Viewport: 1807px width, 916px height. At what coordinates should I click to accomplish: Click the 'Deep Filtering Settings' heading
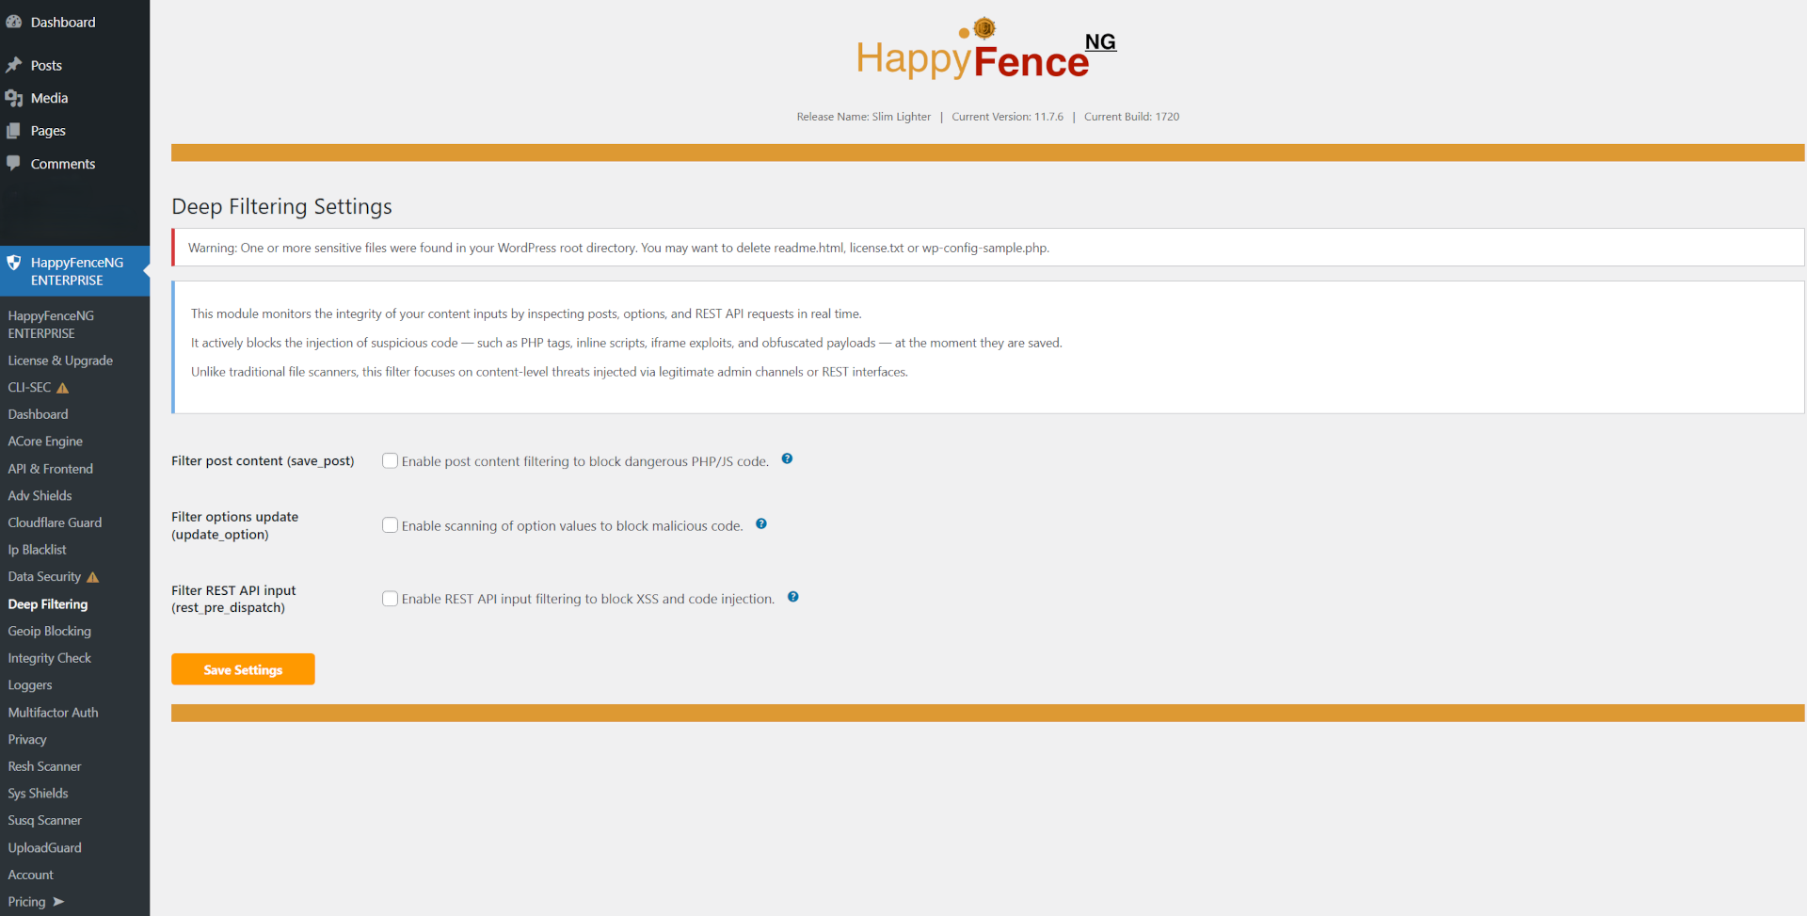(x=281, y=206)
